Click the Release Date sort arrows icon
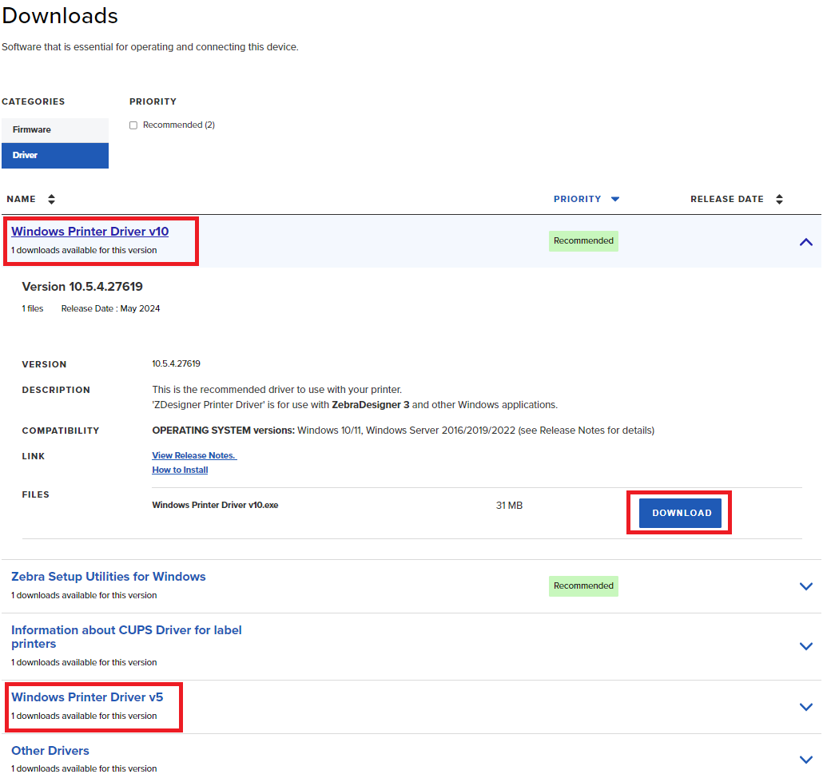Viewport: 823px width, 782px height. (x=779, y=199)
